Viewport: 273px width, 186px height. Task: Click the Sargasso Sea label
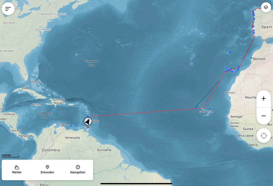pyautogui.click(x=92, y=63)
